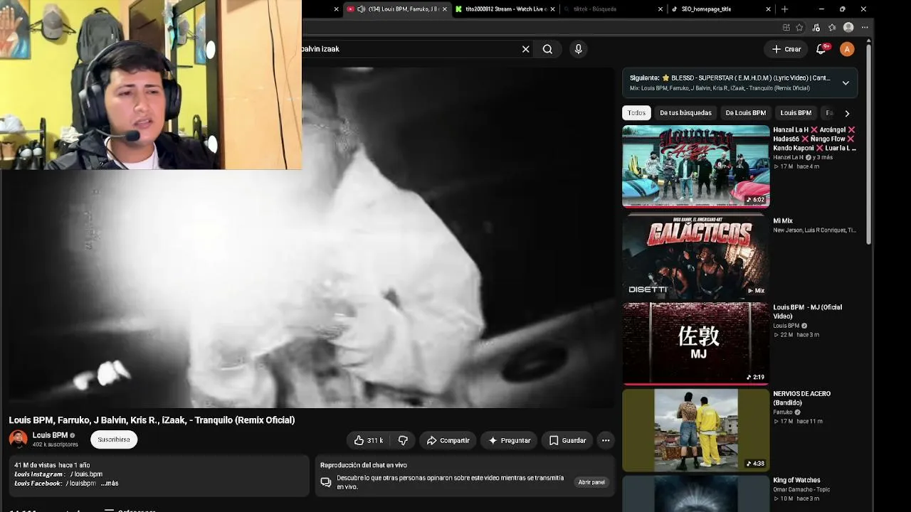Open the Hanzel La H video thumbnail
911x512 pixels.
click(695, 166)
